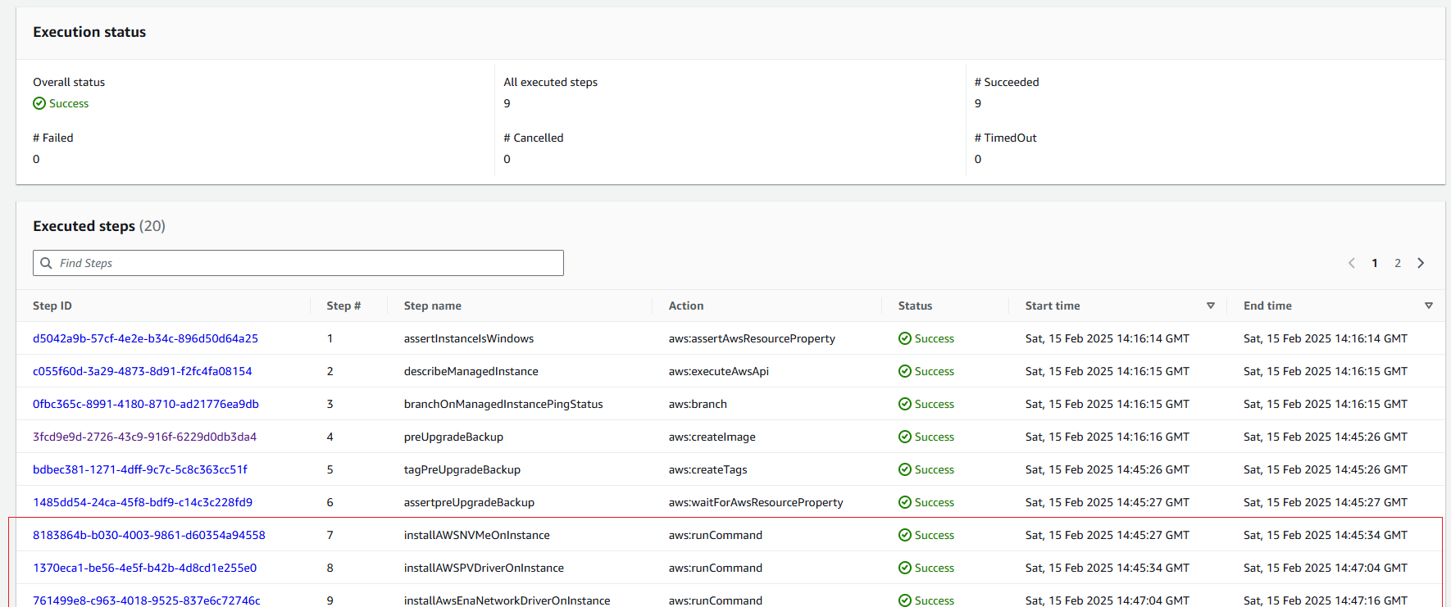Click the installAWSNVMeOnInstance step name
The image size is (1451, 607).
tap(477, 535)
